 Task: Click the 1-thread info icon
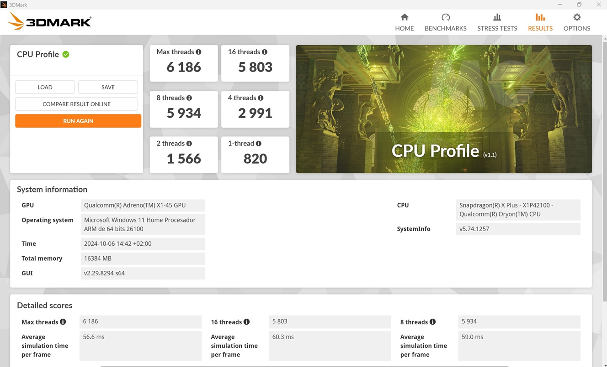click(259, 144)
